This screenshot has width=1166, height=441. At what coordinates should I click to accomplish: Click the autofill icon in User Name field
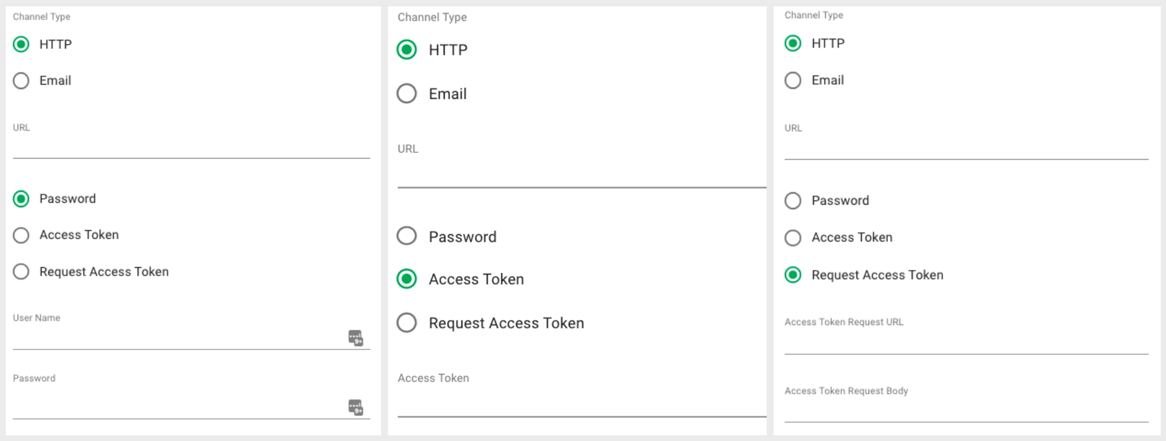pyautogui.click(x=355, y=338)
